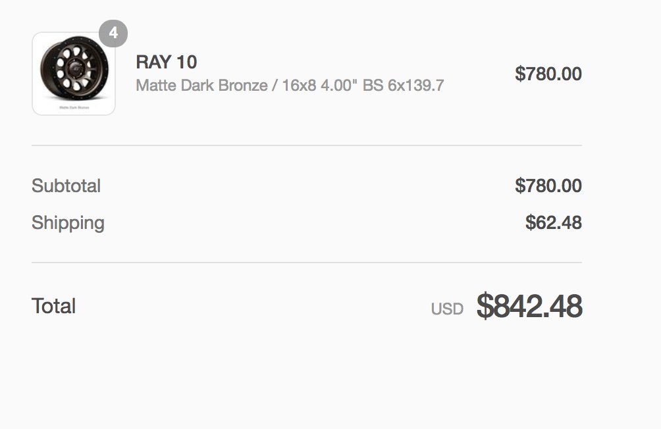Click the BS 6x139.7 bolt pattern text
Screen dimensions: 661x429
click(403, 86)
